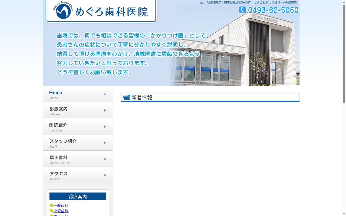Open the アクセス Access page
This screenshot has width=346, height=216.
click(78, 175)
